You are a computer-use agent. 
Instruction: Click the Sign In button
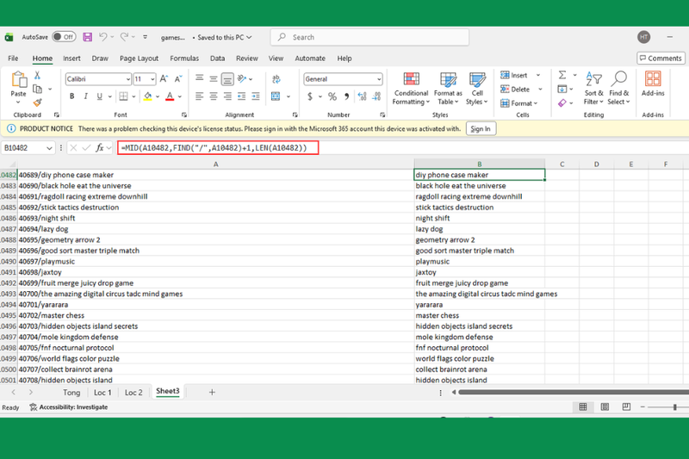481,128
